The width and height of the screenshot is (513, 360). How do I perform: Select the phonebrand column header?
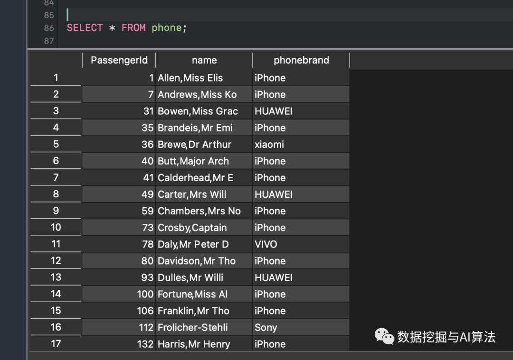click(301, 60)
